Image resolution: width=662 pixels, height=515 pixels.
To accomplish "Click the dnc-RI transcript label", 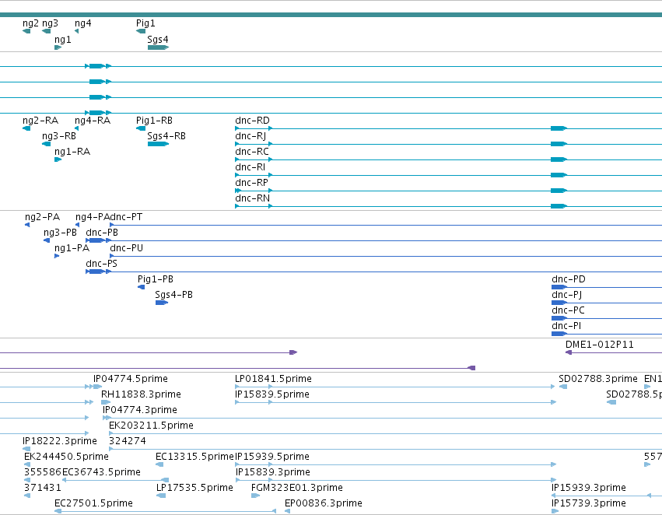I will [x=250, y=167].
